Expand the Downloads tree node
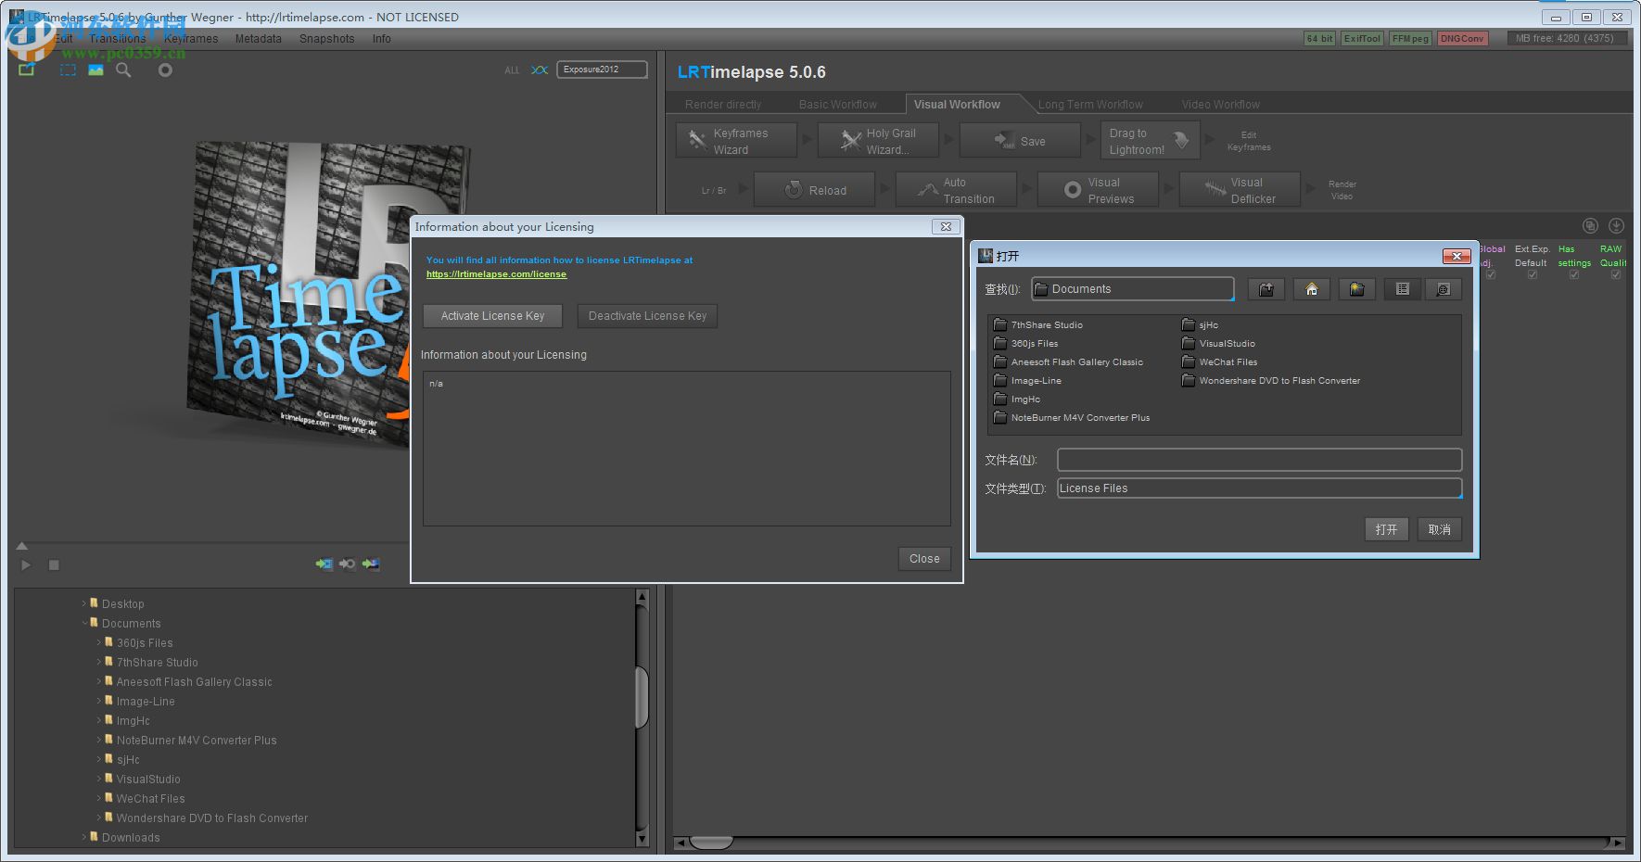Screen dimensions: 1641x862 [84, 837]
